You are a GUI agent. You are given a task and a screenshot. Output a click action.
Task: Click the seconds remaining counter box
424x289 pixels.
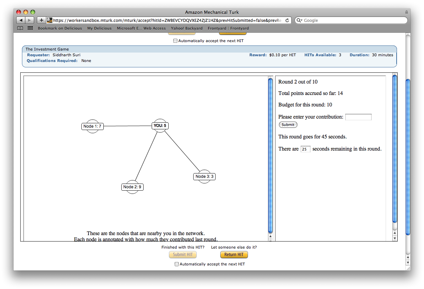tap(305, 149)
